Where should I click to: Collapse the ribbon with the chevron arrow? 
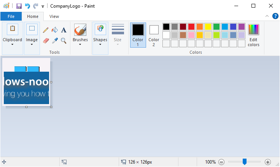[267, 16]
